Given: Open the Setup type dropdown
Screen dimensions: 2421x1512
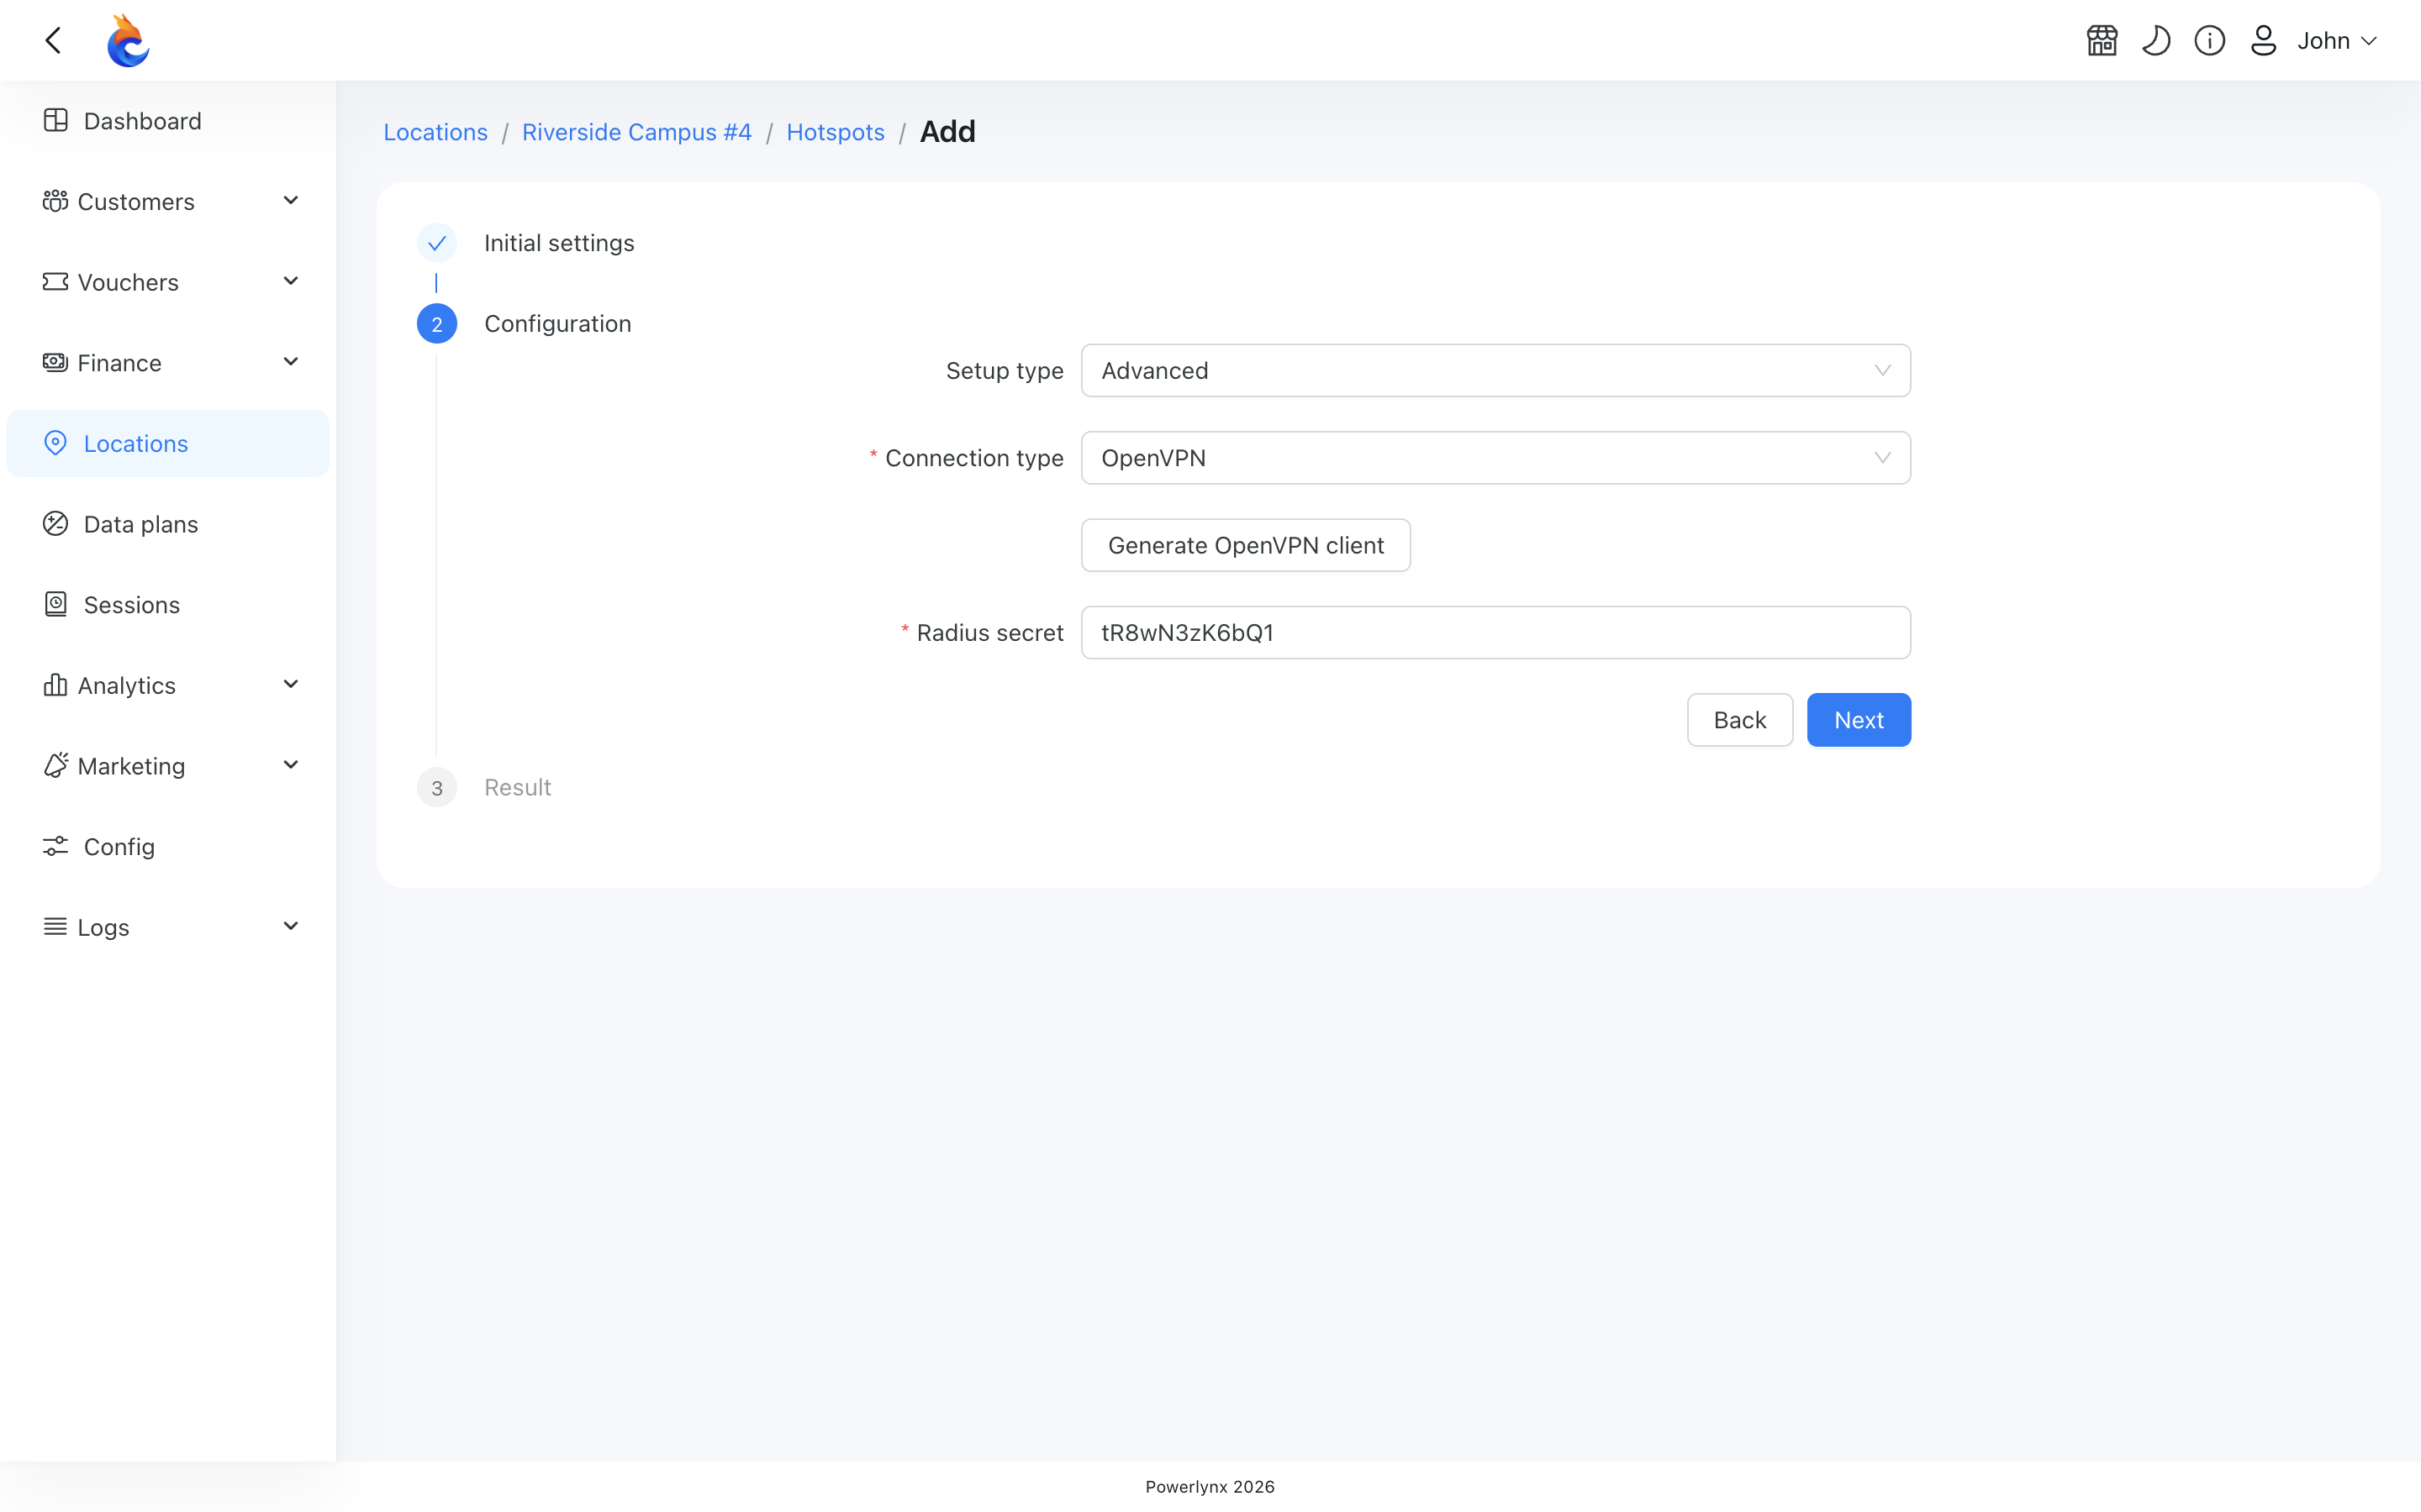Looking at the screenshot, I should [x=1495, y=371].
